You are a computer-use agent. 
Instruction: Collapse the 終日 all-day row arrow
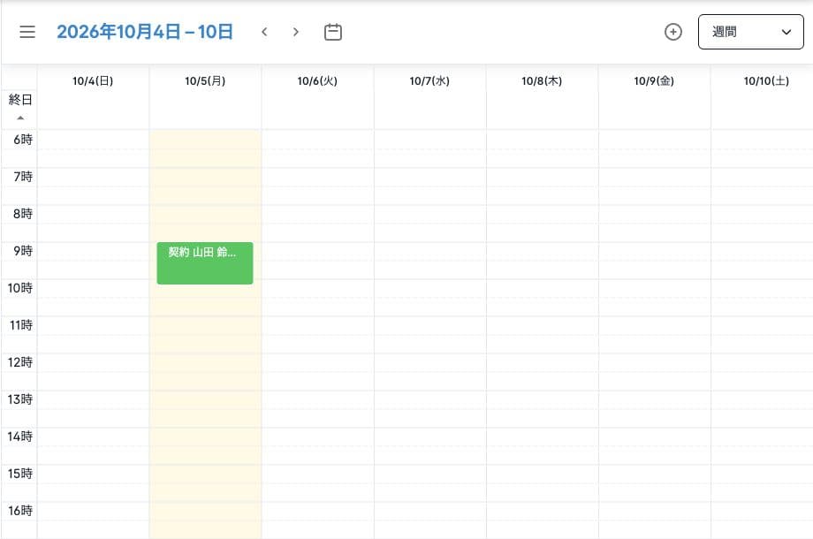coord(20,118)
